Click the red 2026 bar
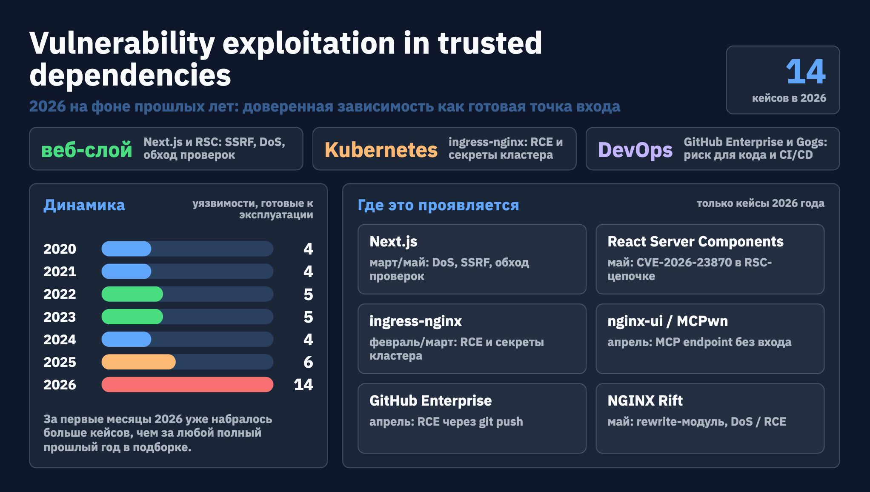This screenshot has width=870, height=492. tap(187, 384)
